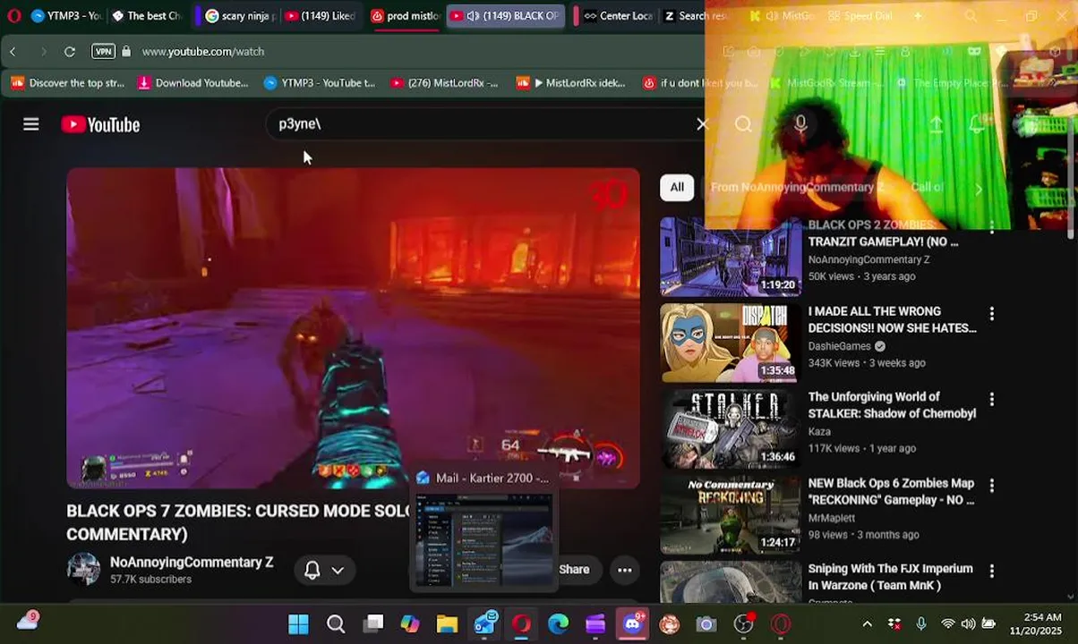Click the main video player

(x=353, y=328)
